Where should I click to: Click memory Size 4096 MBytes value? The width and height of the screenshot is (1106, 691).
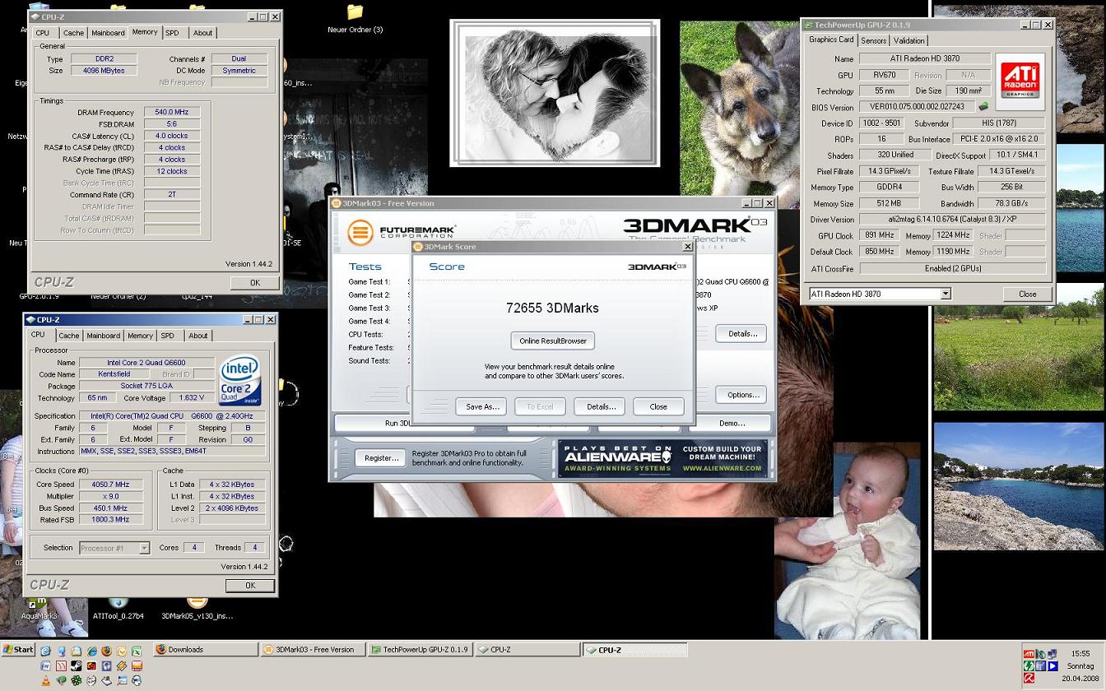click(104, 71)
